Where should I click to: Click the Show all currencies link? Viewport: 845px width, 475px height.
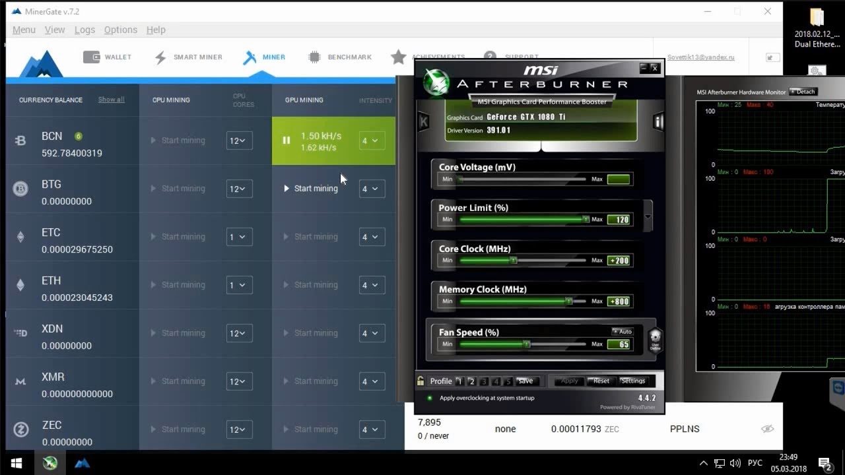click(111, 100)
